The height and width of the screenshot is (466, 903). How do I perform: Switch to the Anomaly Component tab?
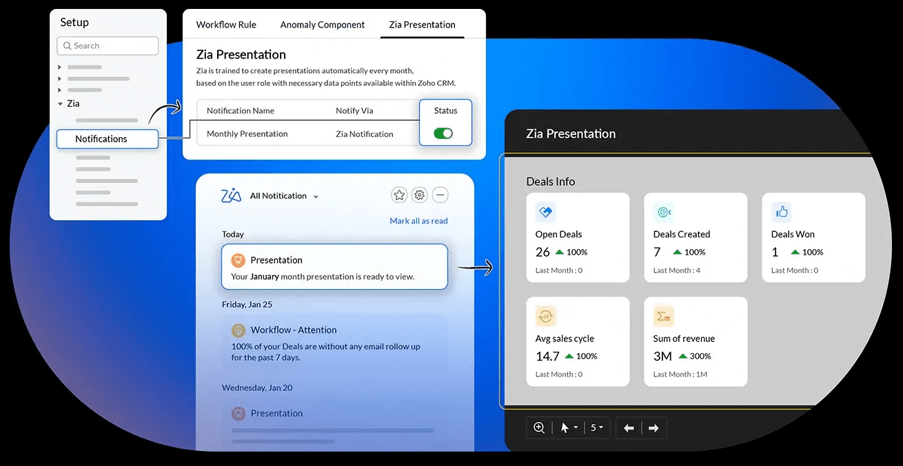coord(322,25)
